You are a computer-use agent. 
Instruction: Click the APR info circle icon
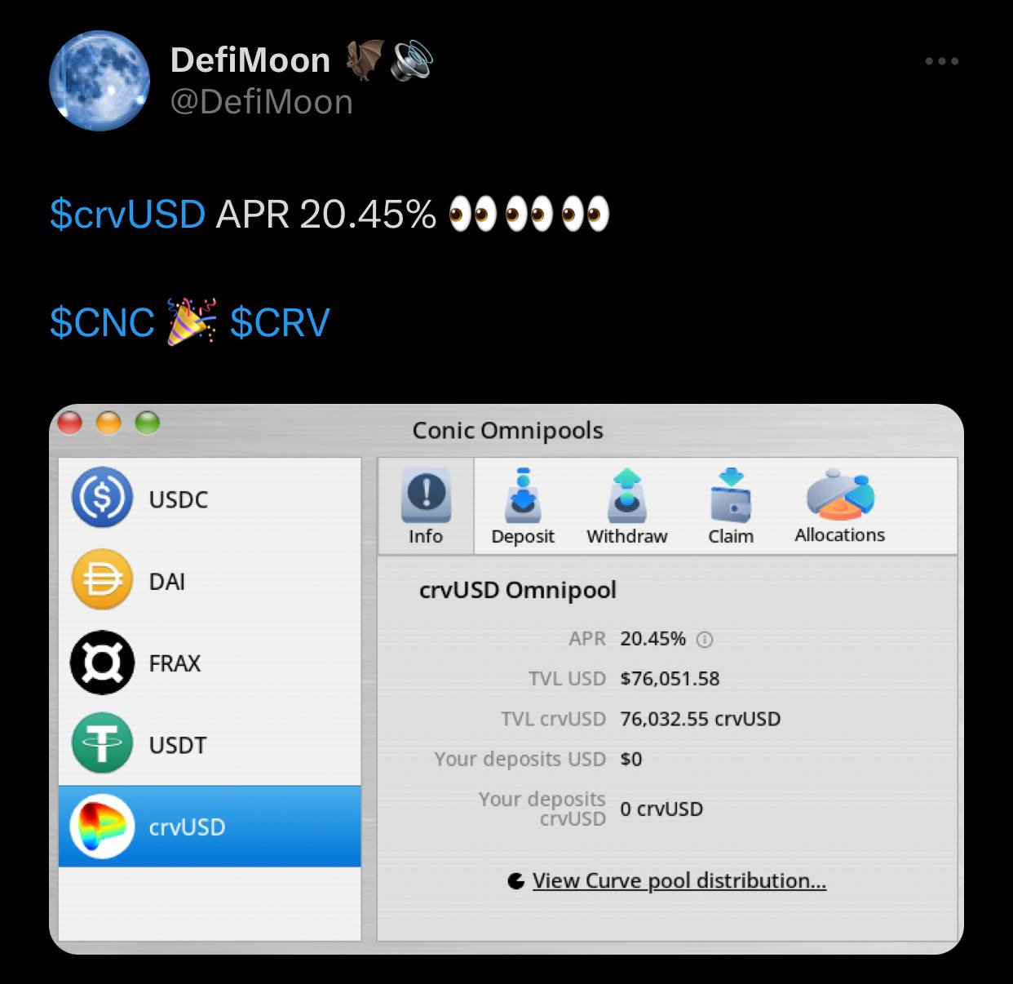tap(705, 640)
